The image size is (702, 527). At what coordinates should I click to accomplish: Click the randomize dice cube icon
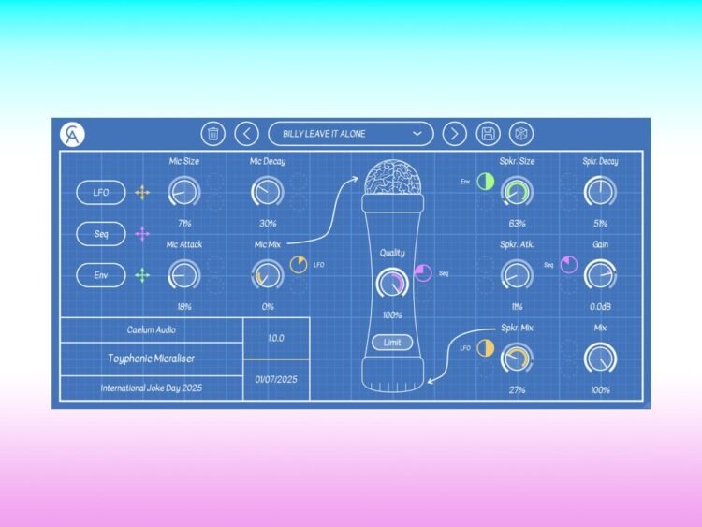pos(520,134)
